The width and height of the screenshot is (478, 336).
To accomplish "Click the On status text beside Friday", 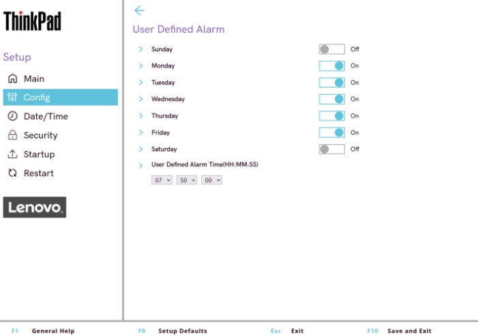I will (355, 132).
